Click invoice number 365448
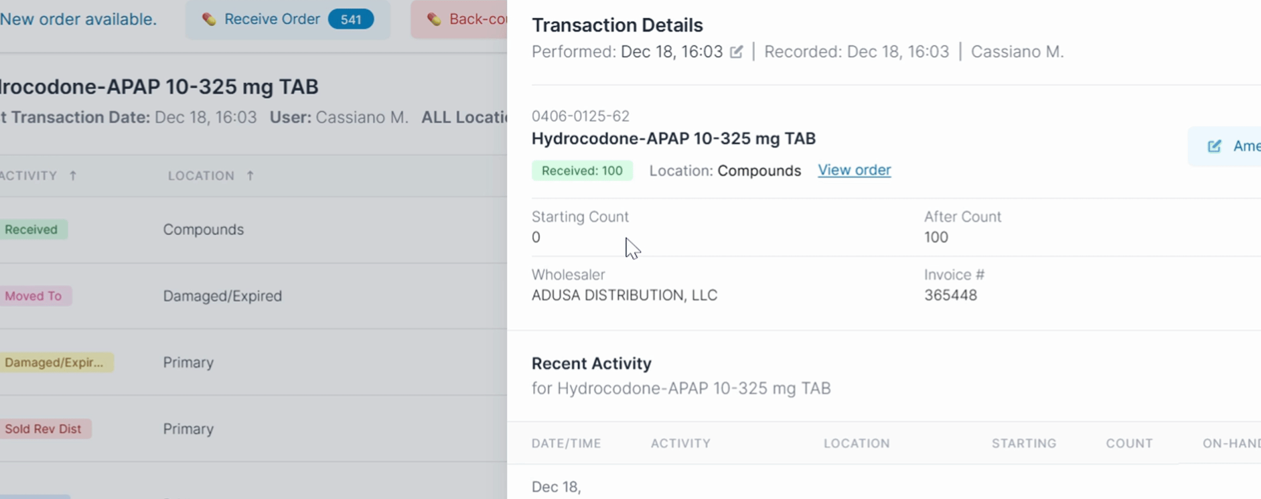 [x=951, y=295]
